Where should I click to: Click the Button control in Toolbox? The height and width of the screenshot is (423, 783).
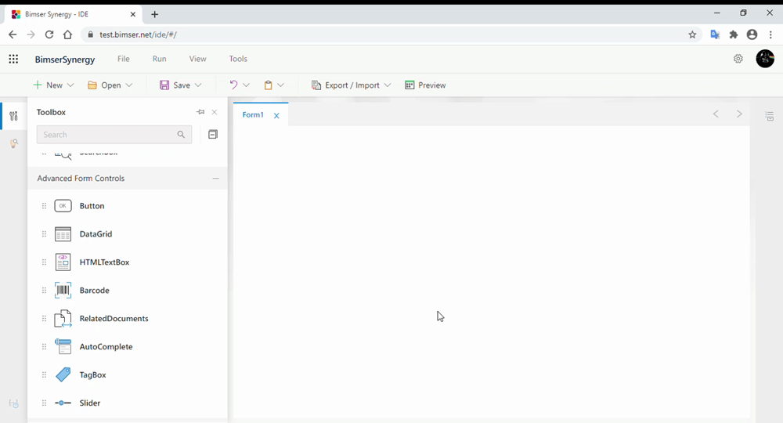(92, 206)
